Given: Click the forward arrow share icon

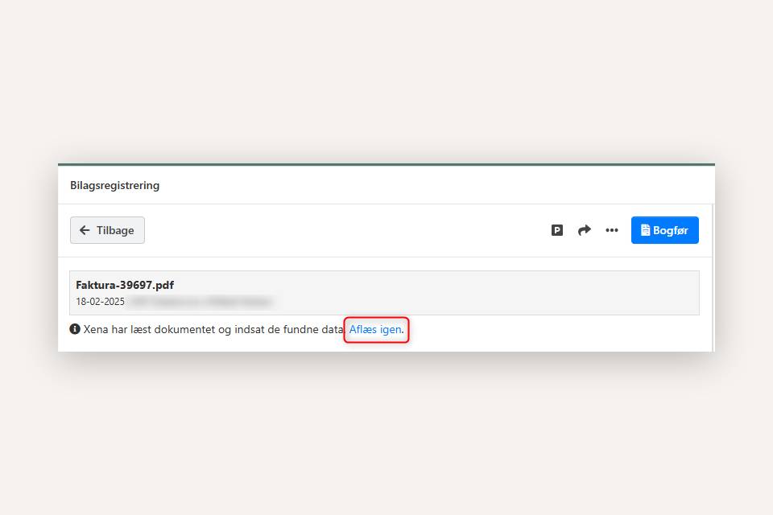Looking at the screenshot, I should coord(585,230).
